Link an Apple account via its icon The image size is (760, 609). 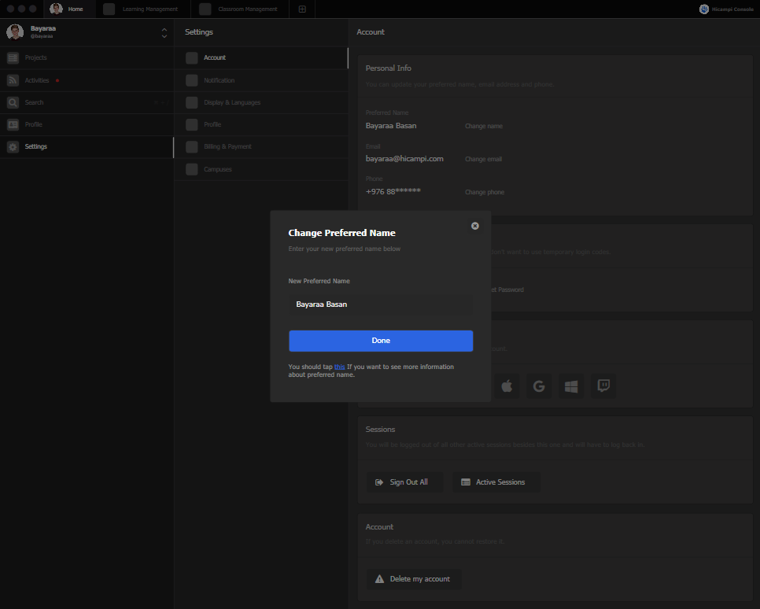click(507, 386)
